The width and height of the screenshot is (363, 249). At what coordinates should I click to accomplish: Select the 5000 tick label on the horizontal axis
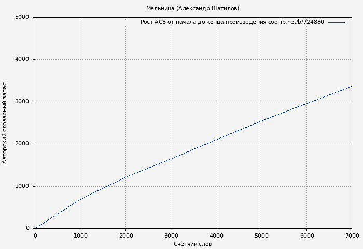coord(261,236)
